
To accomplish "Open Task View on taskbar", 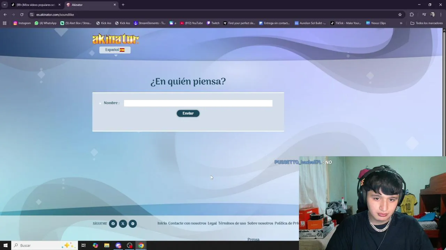I will coord(84,245).
